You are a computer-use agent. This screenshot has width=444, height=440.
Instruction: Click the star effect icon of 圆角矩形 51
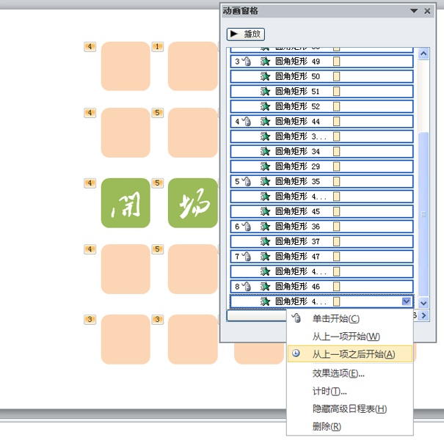[x=266, y=91]
